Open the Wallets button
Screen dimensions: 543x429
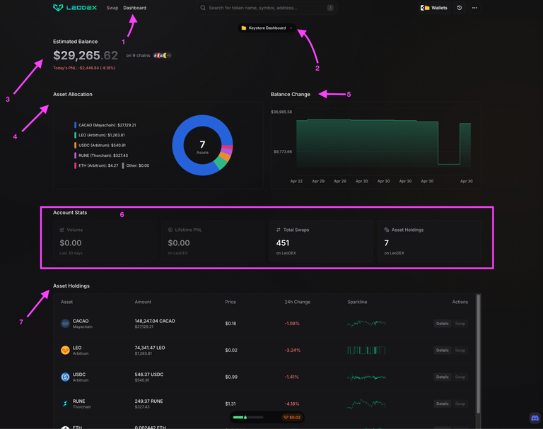click(434, 8)
